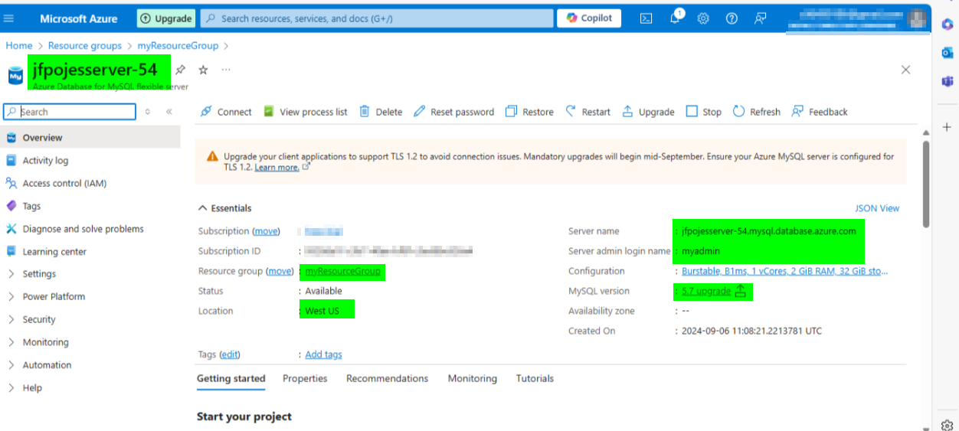This screenshot has width=959, height=431.
Task: Go to Resource groups in breadcrumb
Action: (85, 46)
